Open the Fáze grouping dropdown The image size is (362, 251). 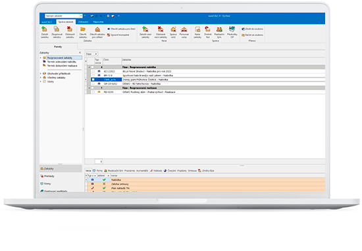point(92,54)
